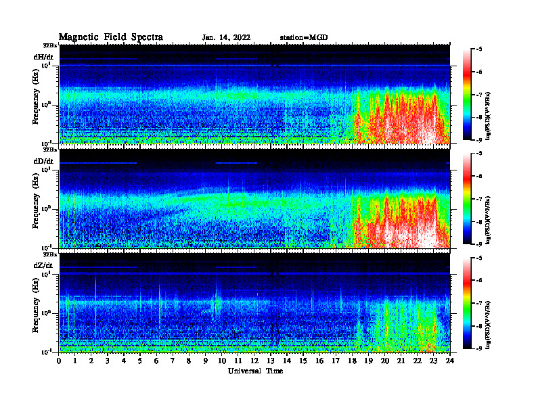Click hour tick label "19" on time axis
Screen dimensions: 536x414
(368, 361)
